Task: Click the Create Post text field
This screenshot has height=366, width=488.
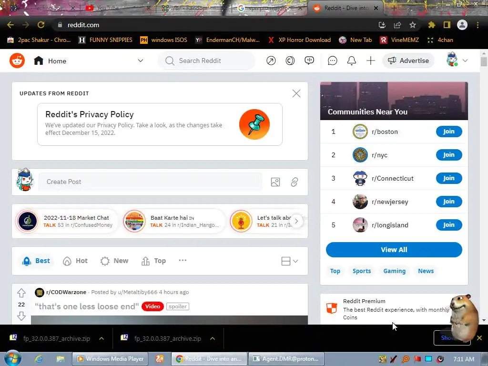Action: point(150,182)
